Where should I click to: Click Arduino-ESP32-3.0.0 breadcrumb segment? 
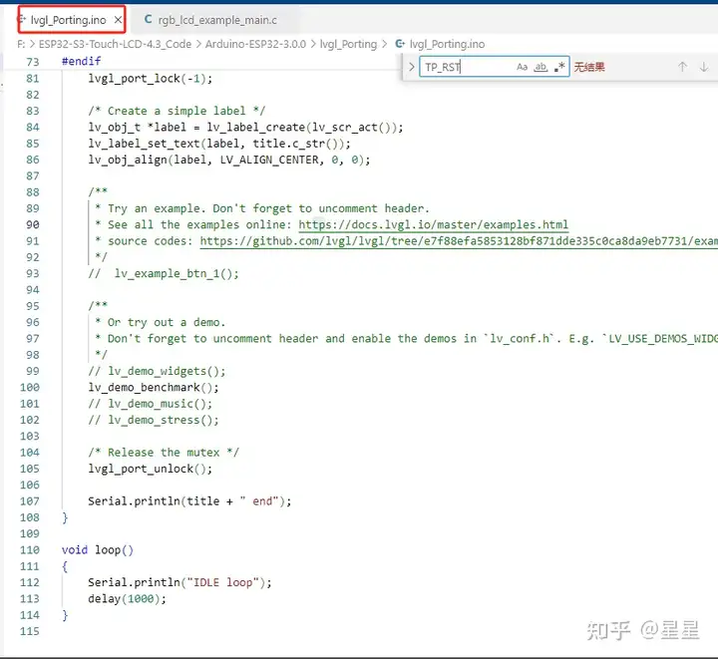[255, 44]
